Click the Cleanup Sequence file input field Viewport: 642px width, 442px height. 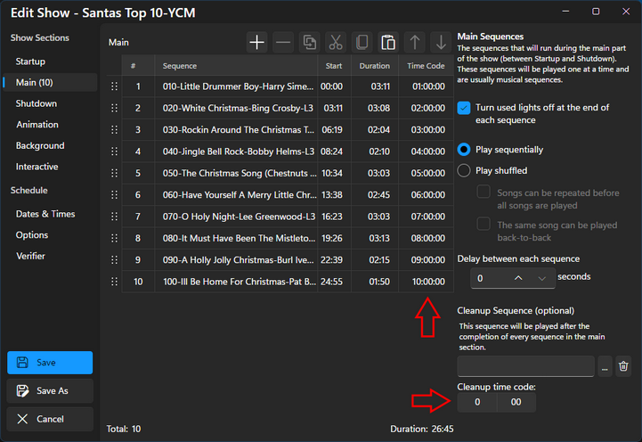pyautogui.click(x=525, y=365)
